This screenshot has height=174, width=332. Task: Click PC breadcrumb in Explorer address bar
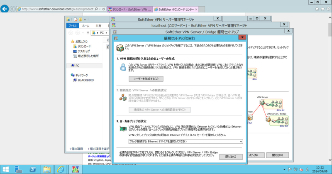coord(102,33)
